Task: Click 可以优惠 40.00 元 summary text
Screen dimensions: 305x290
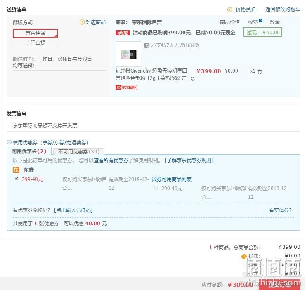Action: (x=85, y=224)
